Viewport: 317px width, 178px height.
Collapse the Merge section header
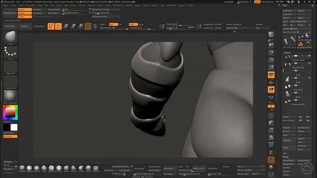coord(286,157)
